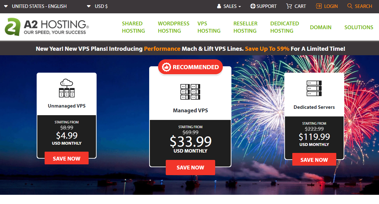Expand the Sales dropdown menu

tap(229, 6)
